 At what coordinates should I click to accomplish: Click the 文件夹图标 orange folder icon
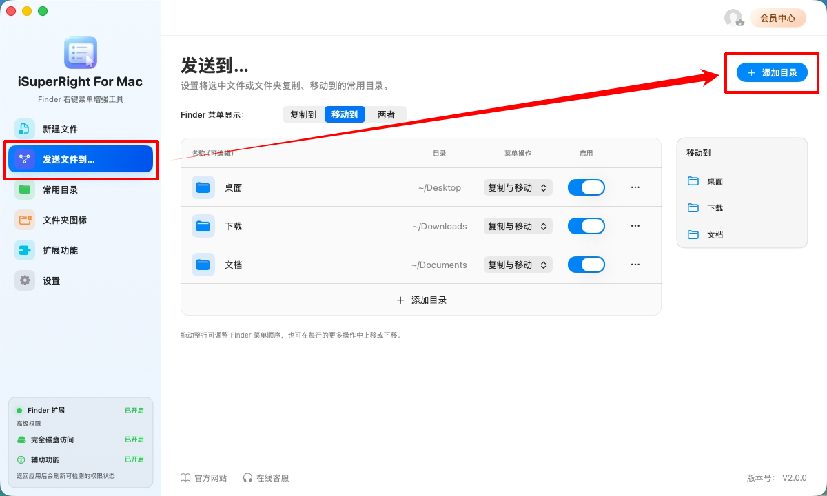[x=25, y=220]
